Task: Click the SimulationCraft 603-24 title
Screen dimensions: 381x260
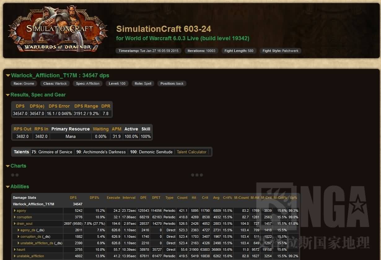Action: click(x=164, y=29)
